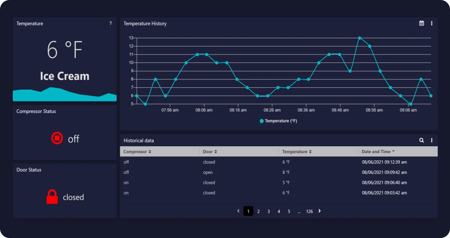Click the red door padlock icon

(x=52, y=197)
